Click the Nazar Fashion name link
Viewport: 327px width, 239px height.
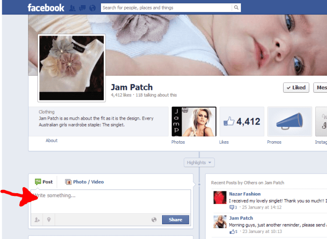point(245,194)
